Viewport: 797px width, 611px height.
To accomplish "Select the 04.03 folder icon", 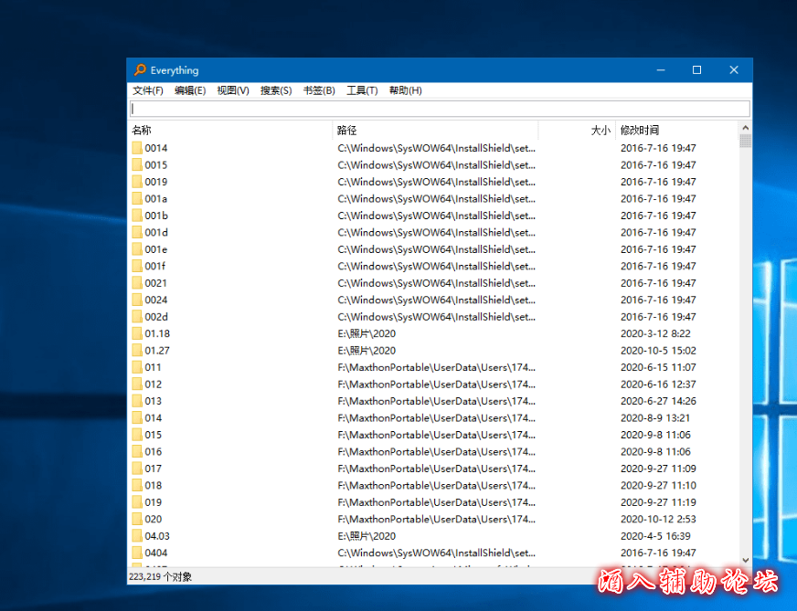I will [136, 536].
